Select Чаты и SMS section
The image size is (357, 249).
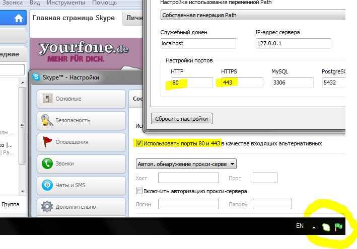point(48,185)
